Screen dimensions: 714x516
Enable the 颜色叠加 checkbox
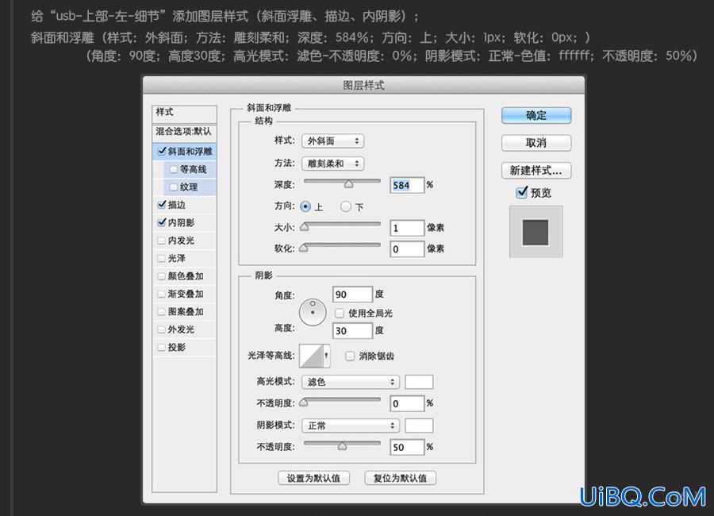tap(162, 276)
